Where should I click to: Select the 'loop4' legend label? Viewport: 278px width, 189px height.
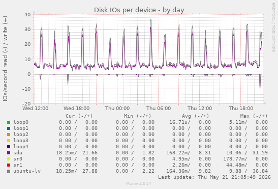[x=21, y=147]
